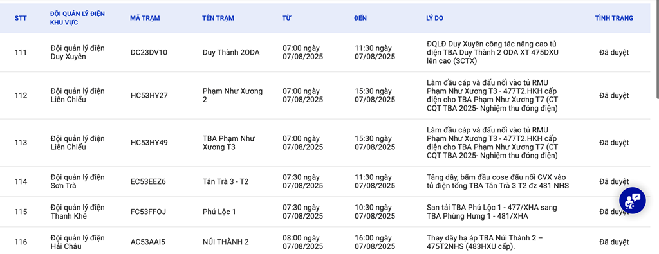659x254 pixels.
Task: Click station code EC53EEZ6
Action: coord(149,181)
